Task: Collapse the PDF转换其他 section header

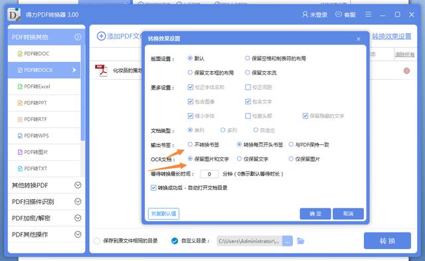Action: click(x=46, y=37)
